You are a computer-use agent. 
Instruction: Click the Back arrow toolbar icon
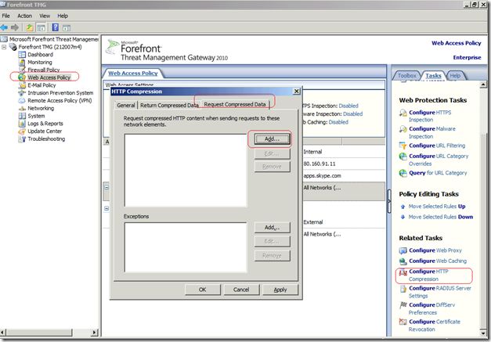click(x=4, y=27)
